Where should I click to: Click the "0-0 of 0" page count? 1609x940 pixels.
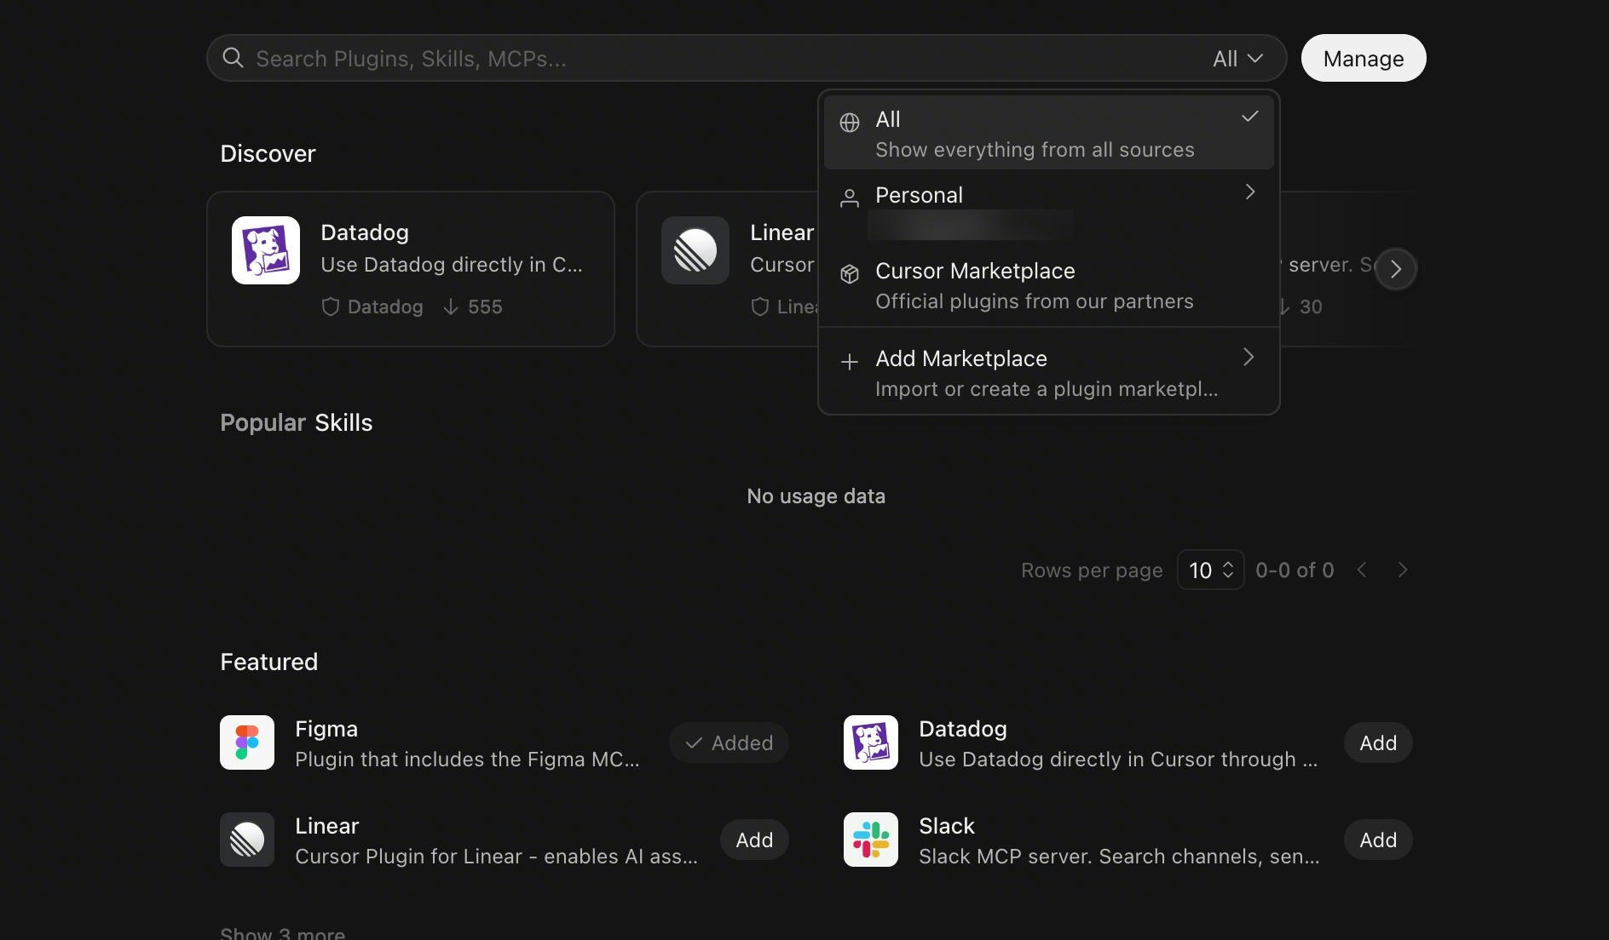pyautogui.click(x=1295, y=570)
